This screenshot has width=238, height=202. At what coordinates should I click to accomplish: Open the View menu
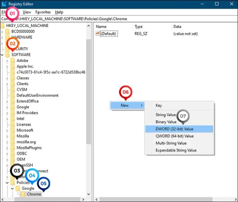pyautogui.click(x=27, y=12)
